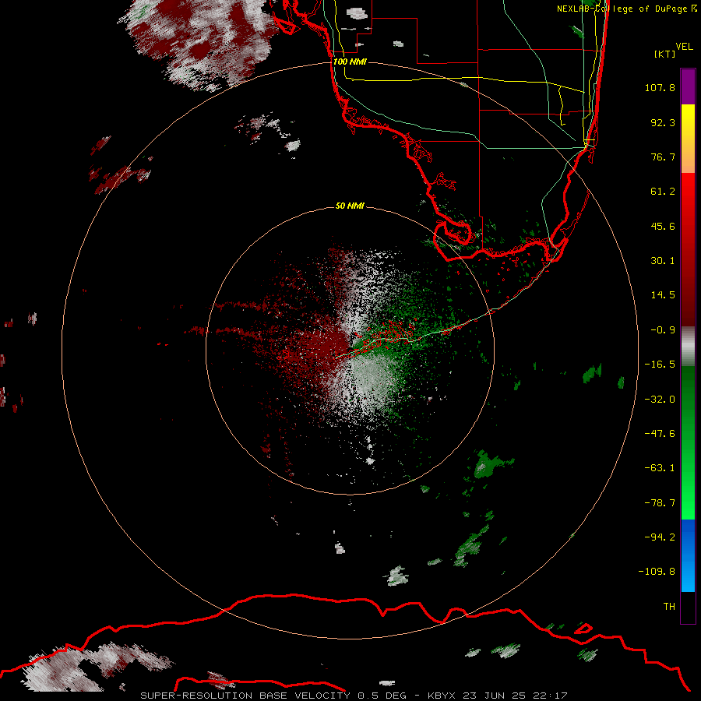Select the -94.2 scale value
Image resolution: width=701 pixels, height=701 pixels.
click(660, 537)
